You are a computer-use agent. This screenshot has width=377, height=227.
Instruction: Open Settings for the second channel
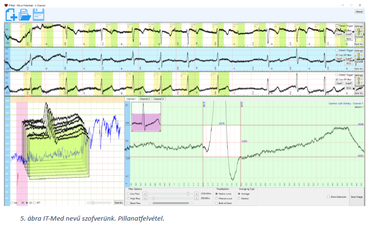click(x=358, y=51)
